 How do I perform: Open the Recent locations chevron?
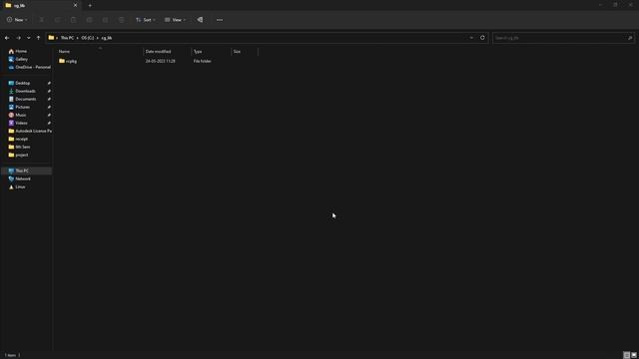point(29,38)
